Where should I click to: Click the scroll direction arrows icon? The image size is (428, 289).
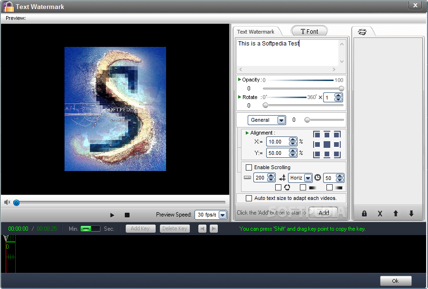click(x=282, y=178)
